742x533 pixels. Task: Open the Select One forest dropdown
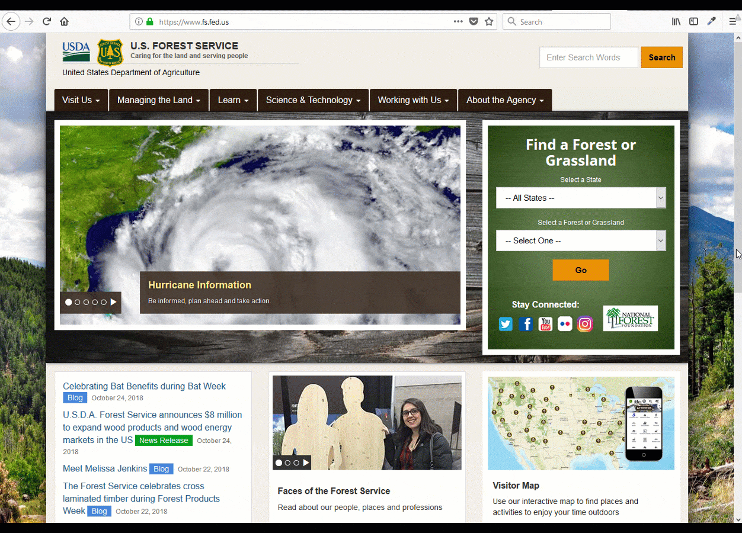(x=581, y=240)
